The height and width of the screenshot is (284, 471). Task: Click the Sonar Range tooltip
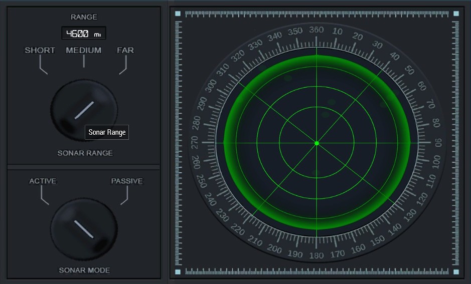(x=107, y=132)
